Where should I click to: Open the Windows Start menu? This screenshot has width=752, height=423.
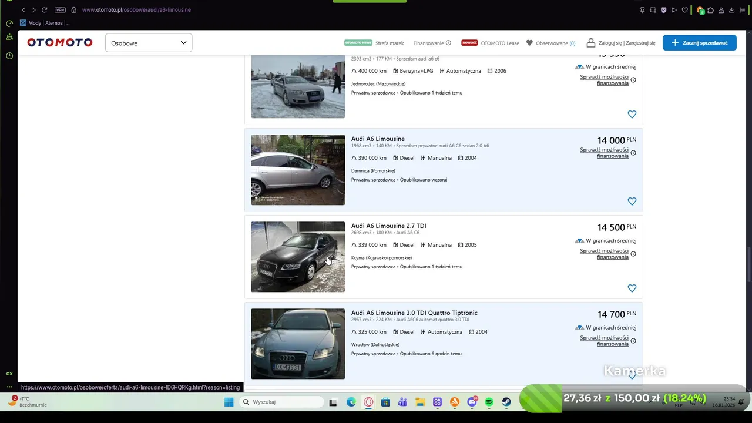click(x=229, y=402)
